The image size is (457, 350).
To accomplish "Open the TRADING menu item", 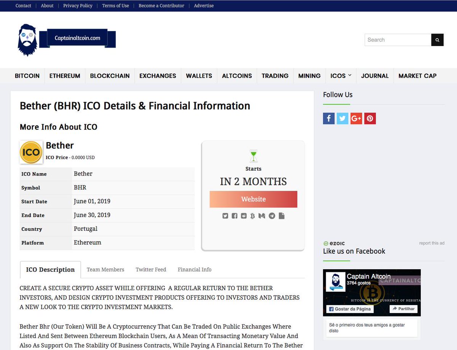I will pyautogui.click(x=275, y=76).
